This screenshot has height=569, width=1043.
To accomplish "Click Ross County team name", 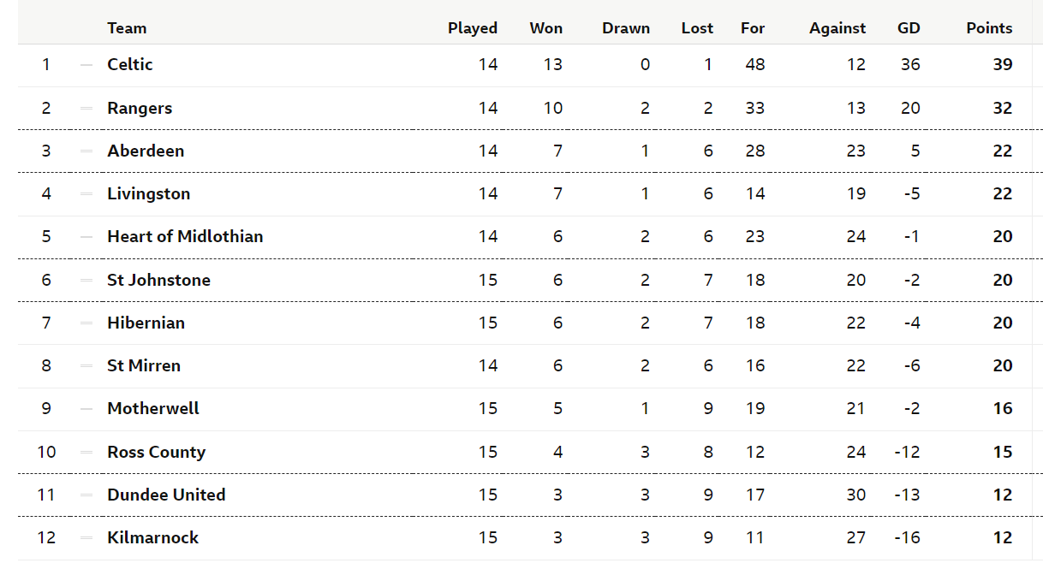I will click(156, 452).
